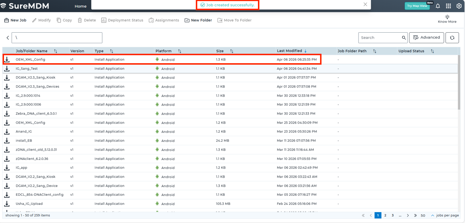Open the apps grid menu icon

(448, 6)
